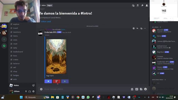Open the GIF picker
Viewport: 178px width, 100px height.
[x=137, y=89]
